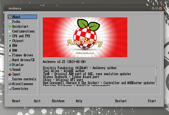
Task: Click the Reset button
Action: coord(16,101)
